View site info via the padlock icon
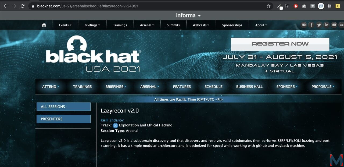The height and width of the screenshot is (167, 344). pos(33,6)
